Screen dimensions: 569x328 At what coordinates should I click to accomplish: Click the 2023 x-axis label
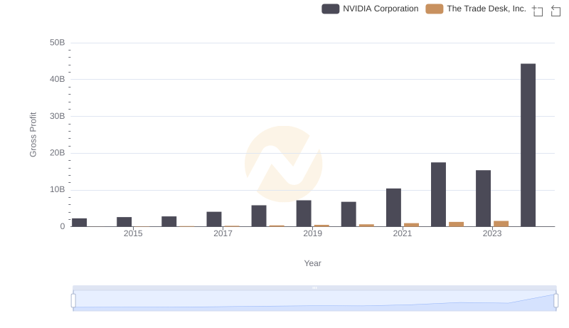click(x=492, y=233)
